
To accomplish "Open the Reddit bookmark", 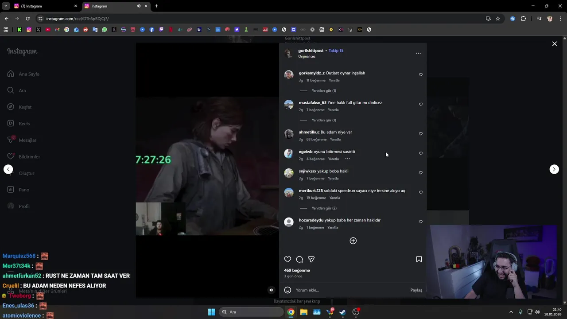I will click(85, 30).
